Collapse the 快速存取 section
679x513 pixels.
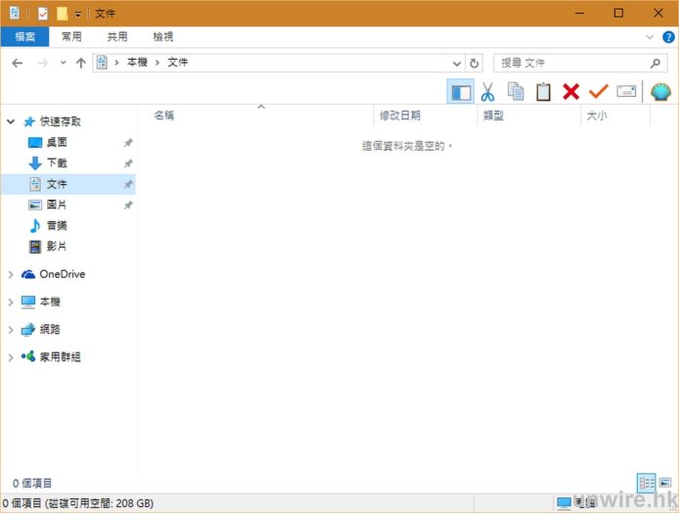point(11,122)
